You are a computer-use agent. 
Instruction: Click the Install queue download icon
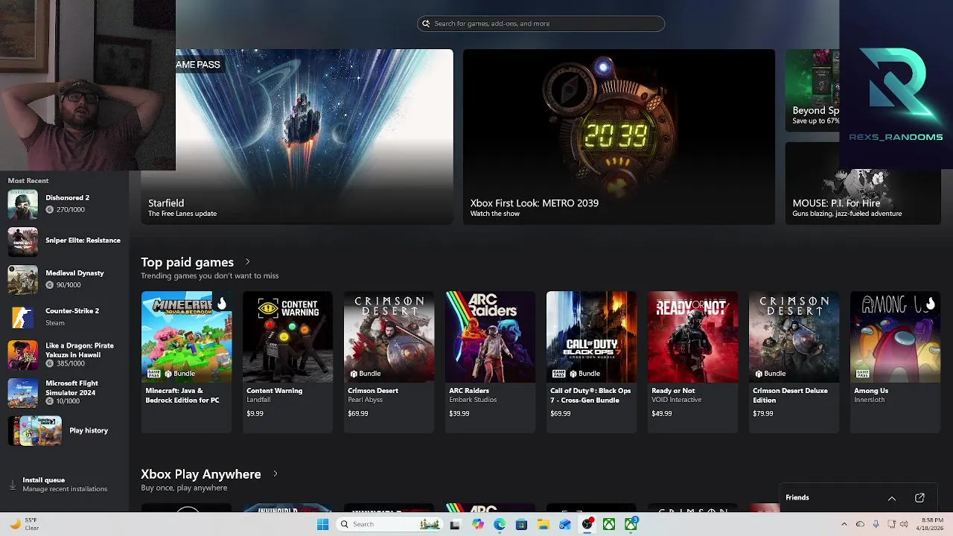(x=13, y=485)
